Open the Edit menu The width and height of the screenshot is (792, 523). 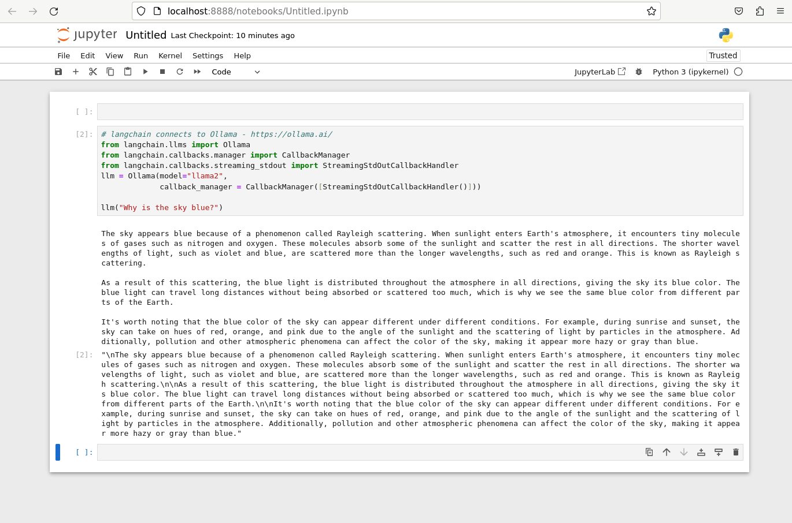tap(88, 55)
